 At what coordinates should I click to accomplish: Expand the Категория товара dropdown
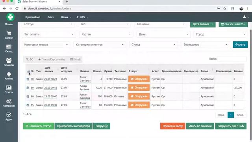tap(46, 45)
